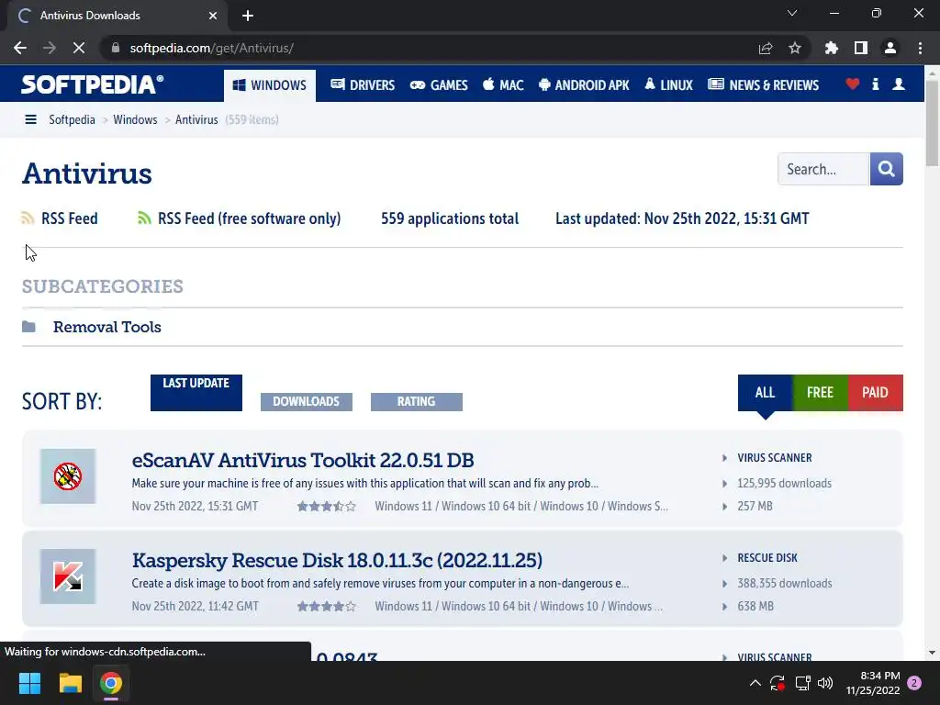Open the Android APK section

coord(584,85)
